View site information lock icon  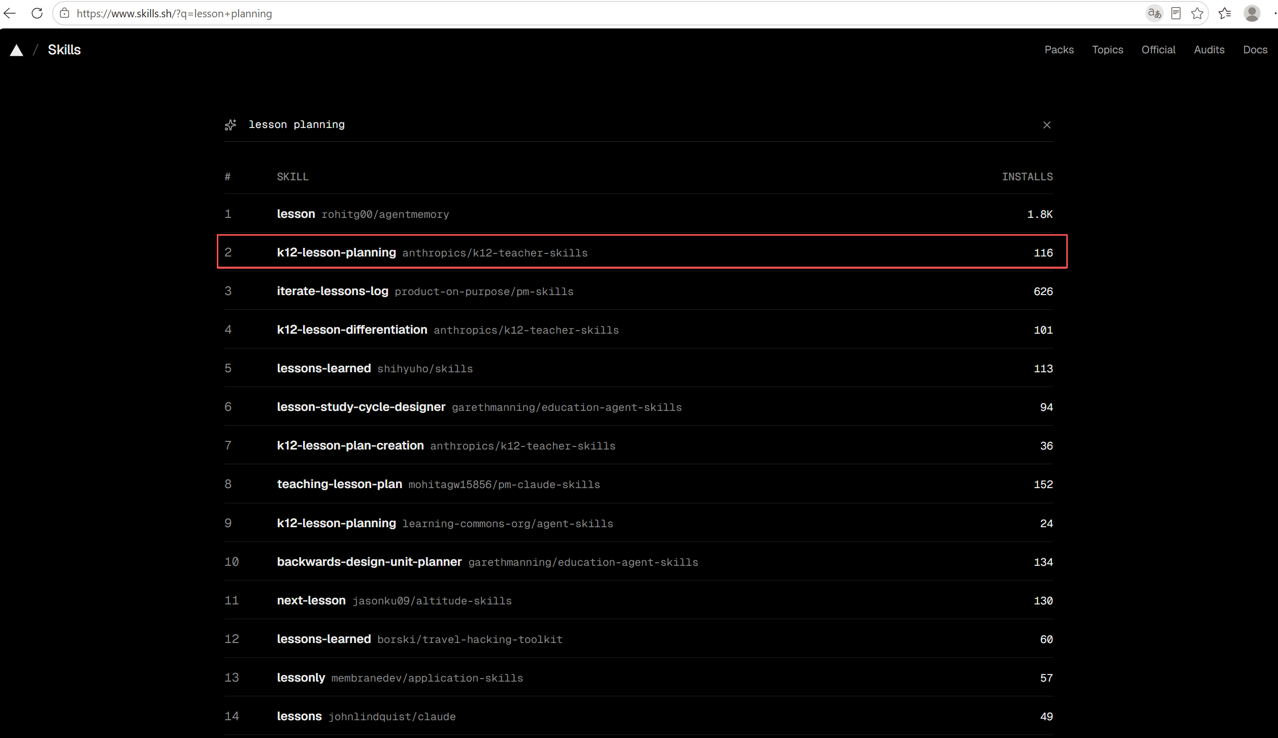(x=64, y=13)
